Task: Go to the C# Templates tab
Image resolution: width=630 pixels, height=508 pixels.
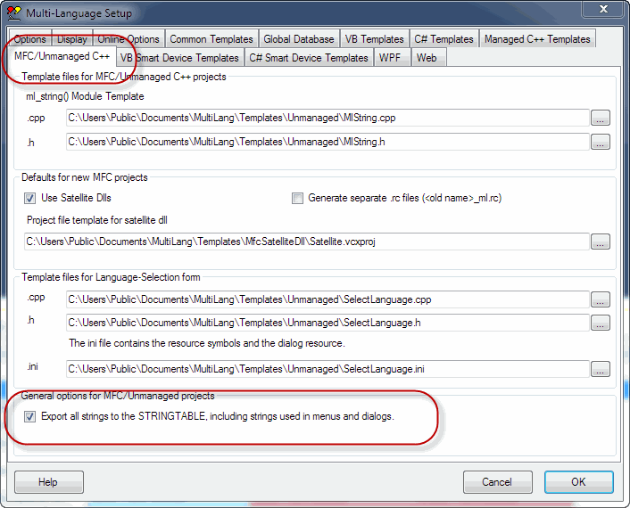Action: [x=443, y=39]
